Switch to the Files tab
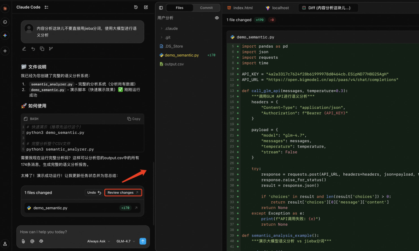Image resolution: width=419 pixels, height=251 pixels. pos(180,8)
